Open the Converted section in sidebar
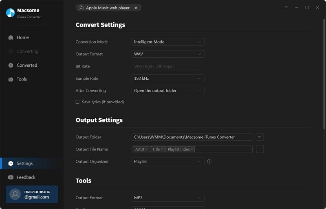The height and width of the screenshot is (209, 326). tap(26, 65)
